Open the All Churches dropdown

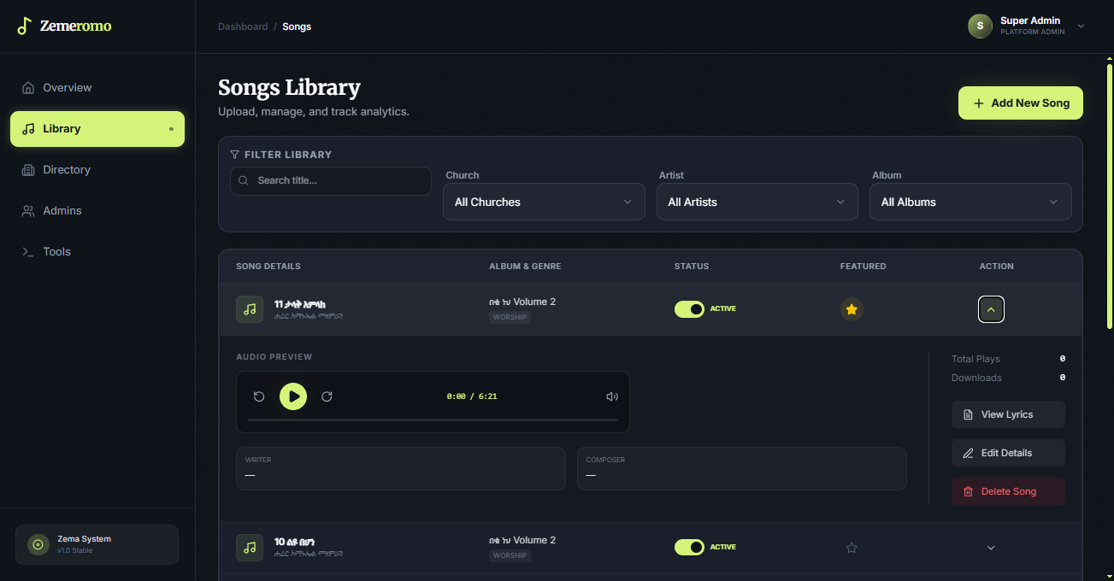pyautogui.click(x=544, y=202)
